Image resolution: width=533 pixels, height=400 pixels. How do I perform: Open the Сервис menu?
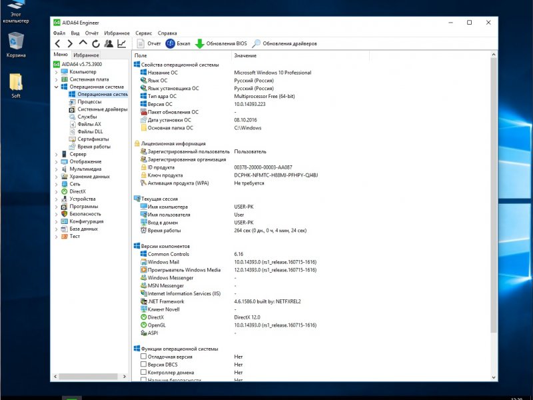click(143, 33)
